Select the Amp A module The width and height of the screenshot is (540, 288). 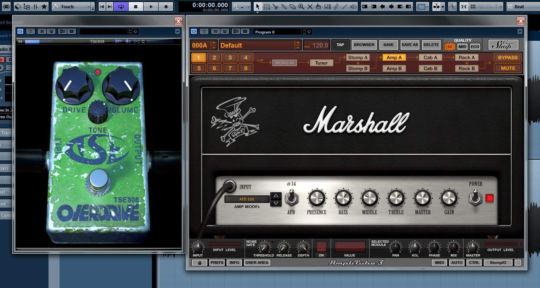pyautogui.click(x=394, y=58)
